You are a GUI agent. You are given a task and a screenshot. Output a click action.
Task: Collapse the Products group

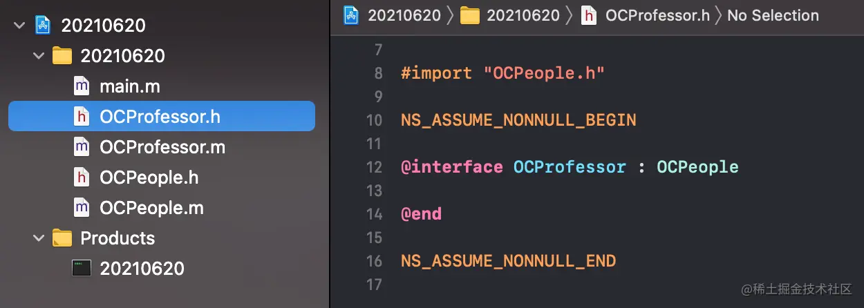click(x=37, y=238)
